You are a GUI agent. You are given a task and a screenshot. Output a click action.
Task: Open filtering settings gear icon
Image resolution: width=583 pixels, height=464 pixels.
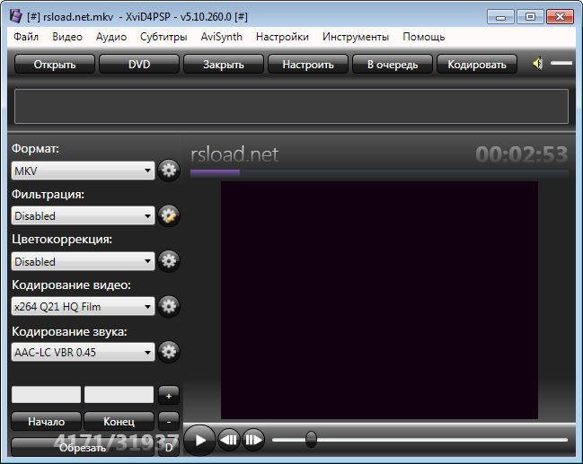click(x=169, y=215)
